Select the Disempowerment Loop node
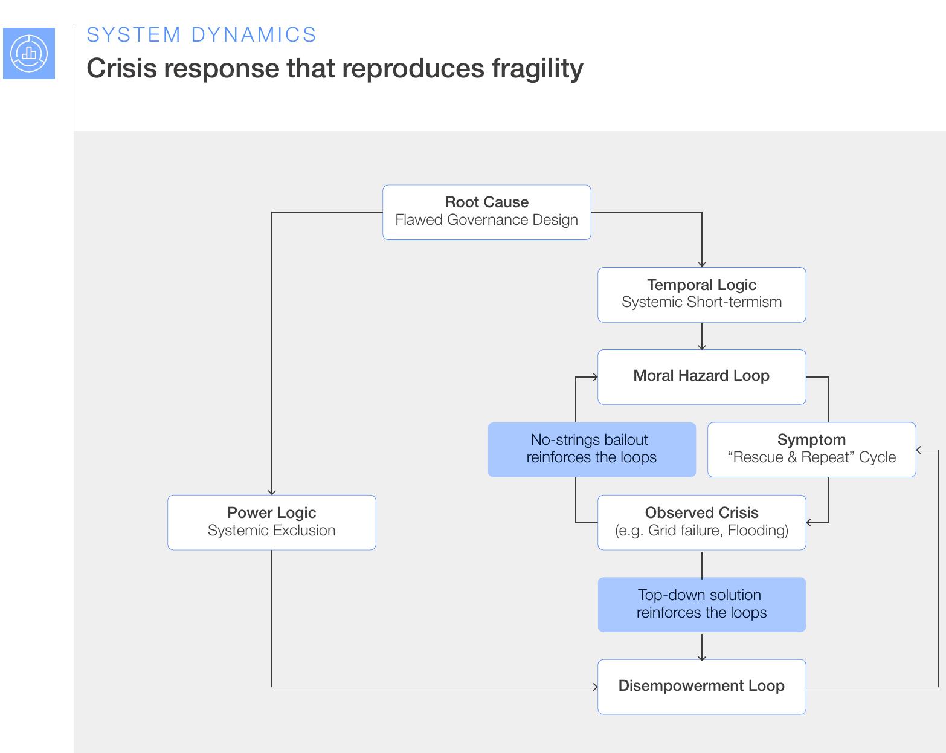 click(x=702, y=687)
